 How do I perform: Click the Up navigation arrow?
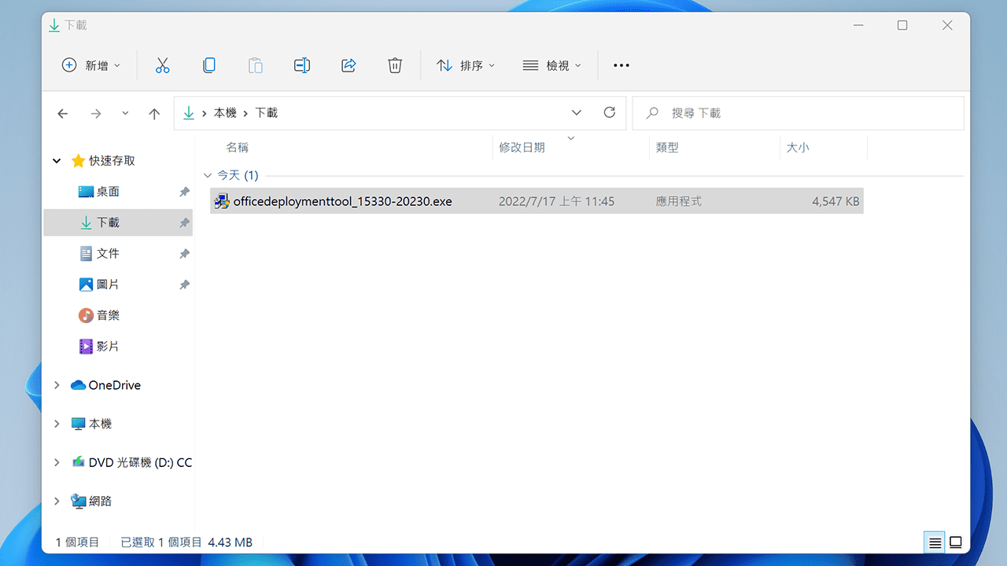tap(154, 112)
